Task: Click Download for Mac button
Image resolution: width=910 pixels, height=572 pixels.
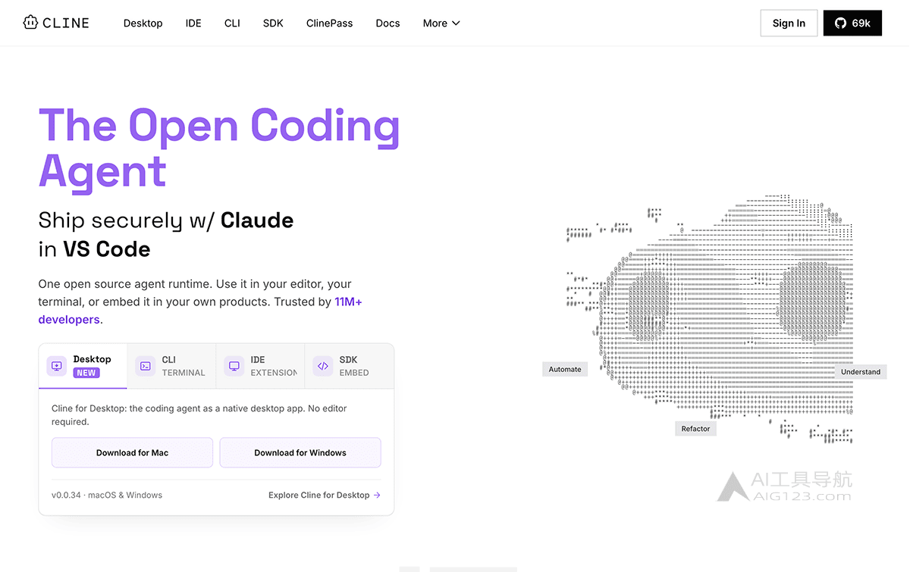Action: [x=132, y=452]
